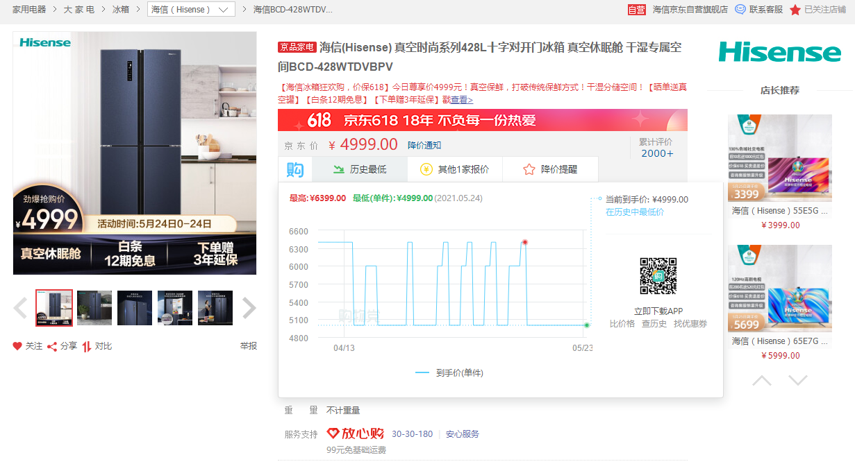Open the 海信京东自营旗舰店 store link
Image resolution: width=855 pixels, height=464 pixels.
pyautogui.click(x=690, y=10)
